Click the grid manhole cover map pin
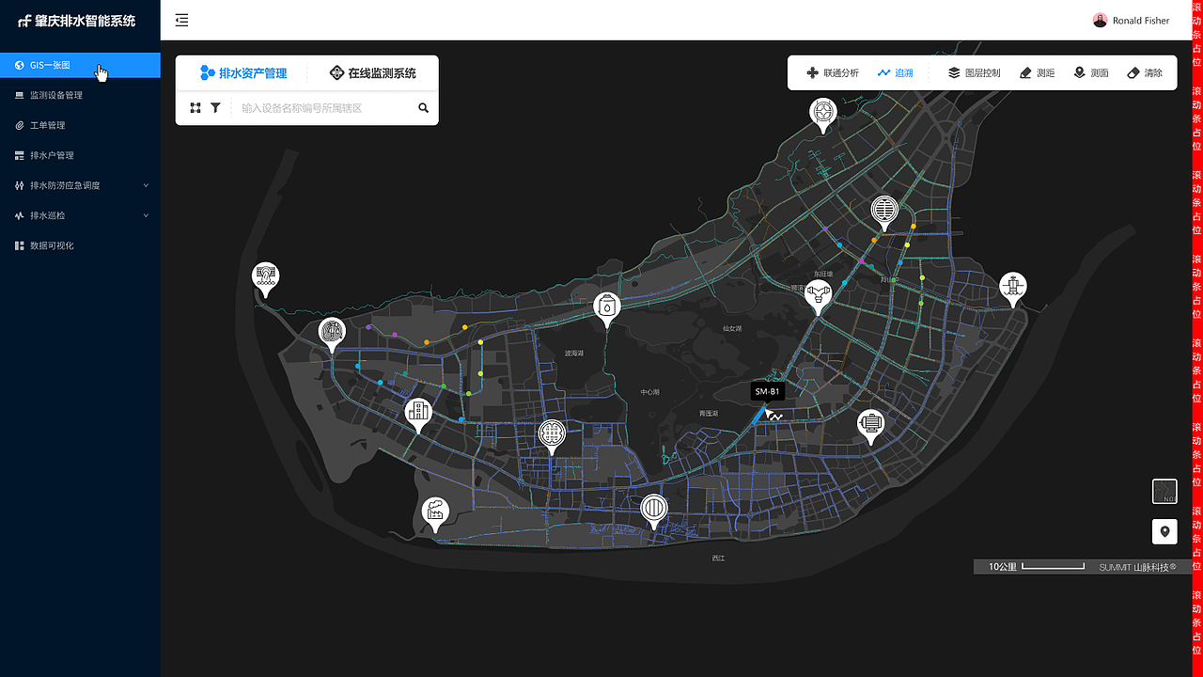Viewport: 1203px width, 677px height. pyautogui.click(x=552, y=435)
